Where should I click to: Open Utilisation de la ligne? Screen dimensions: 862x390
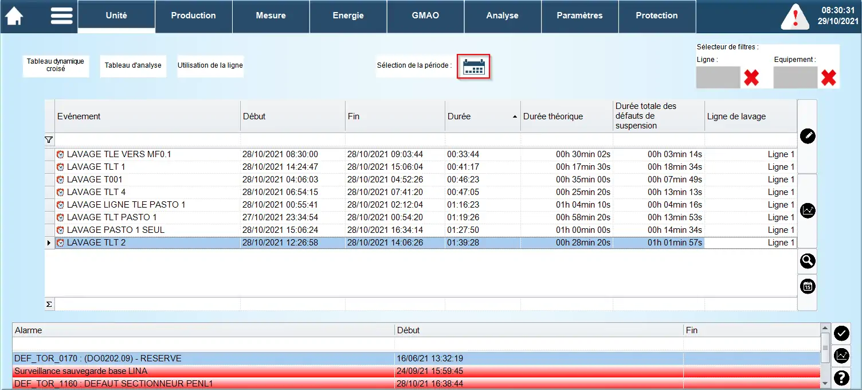tap(210, 65)
